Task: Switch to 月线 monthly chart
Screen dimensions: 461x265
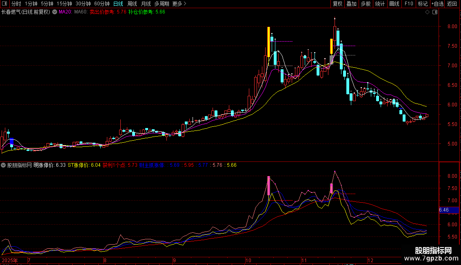Action: pyautogui.click(x=146, y=4)
